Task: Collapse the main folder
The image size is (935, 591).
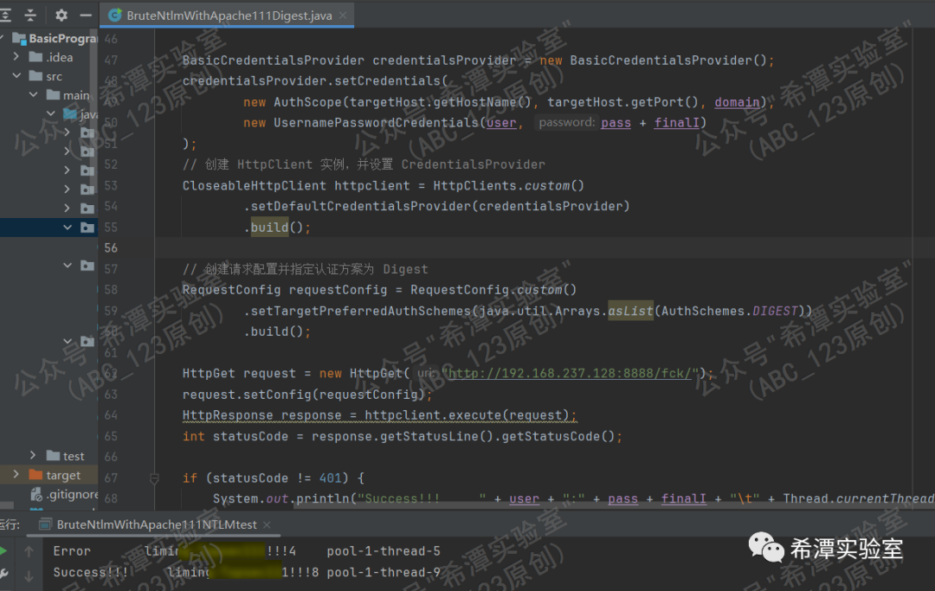Action: tap(34, 95)
